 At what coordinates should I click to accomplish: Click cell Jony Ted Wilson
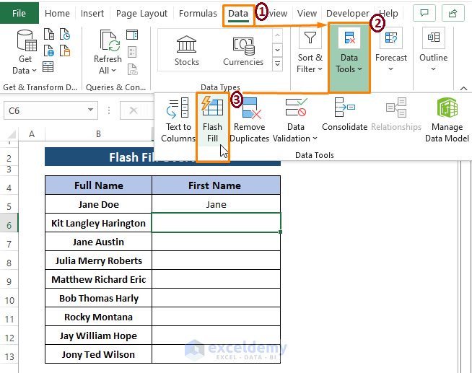(98, 354)
